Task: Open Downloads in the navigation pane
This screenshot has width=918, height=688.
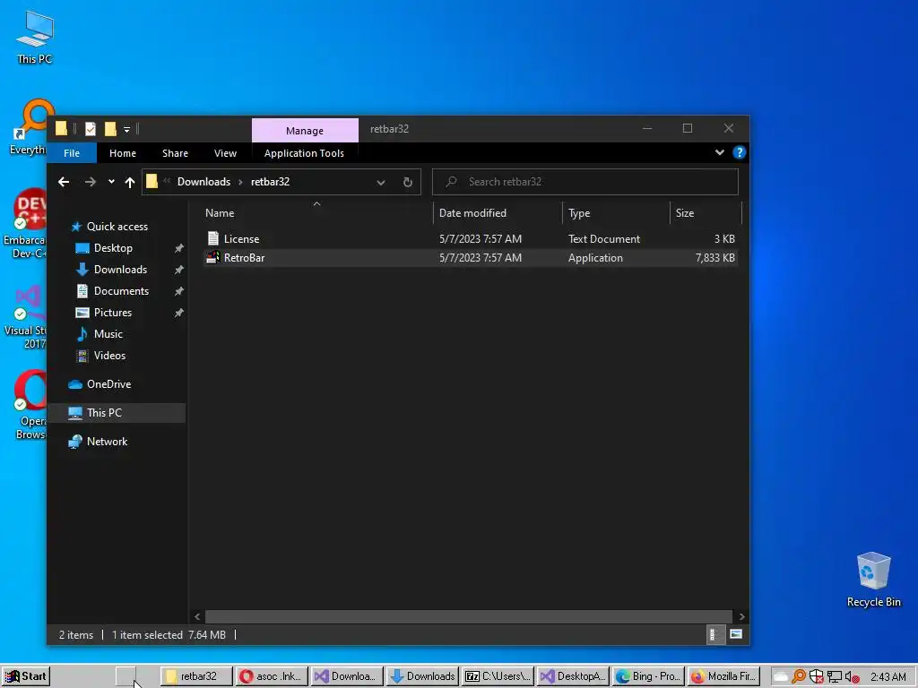Action: click(x=120, y=270)
